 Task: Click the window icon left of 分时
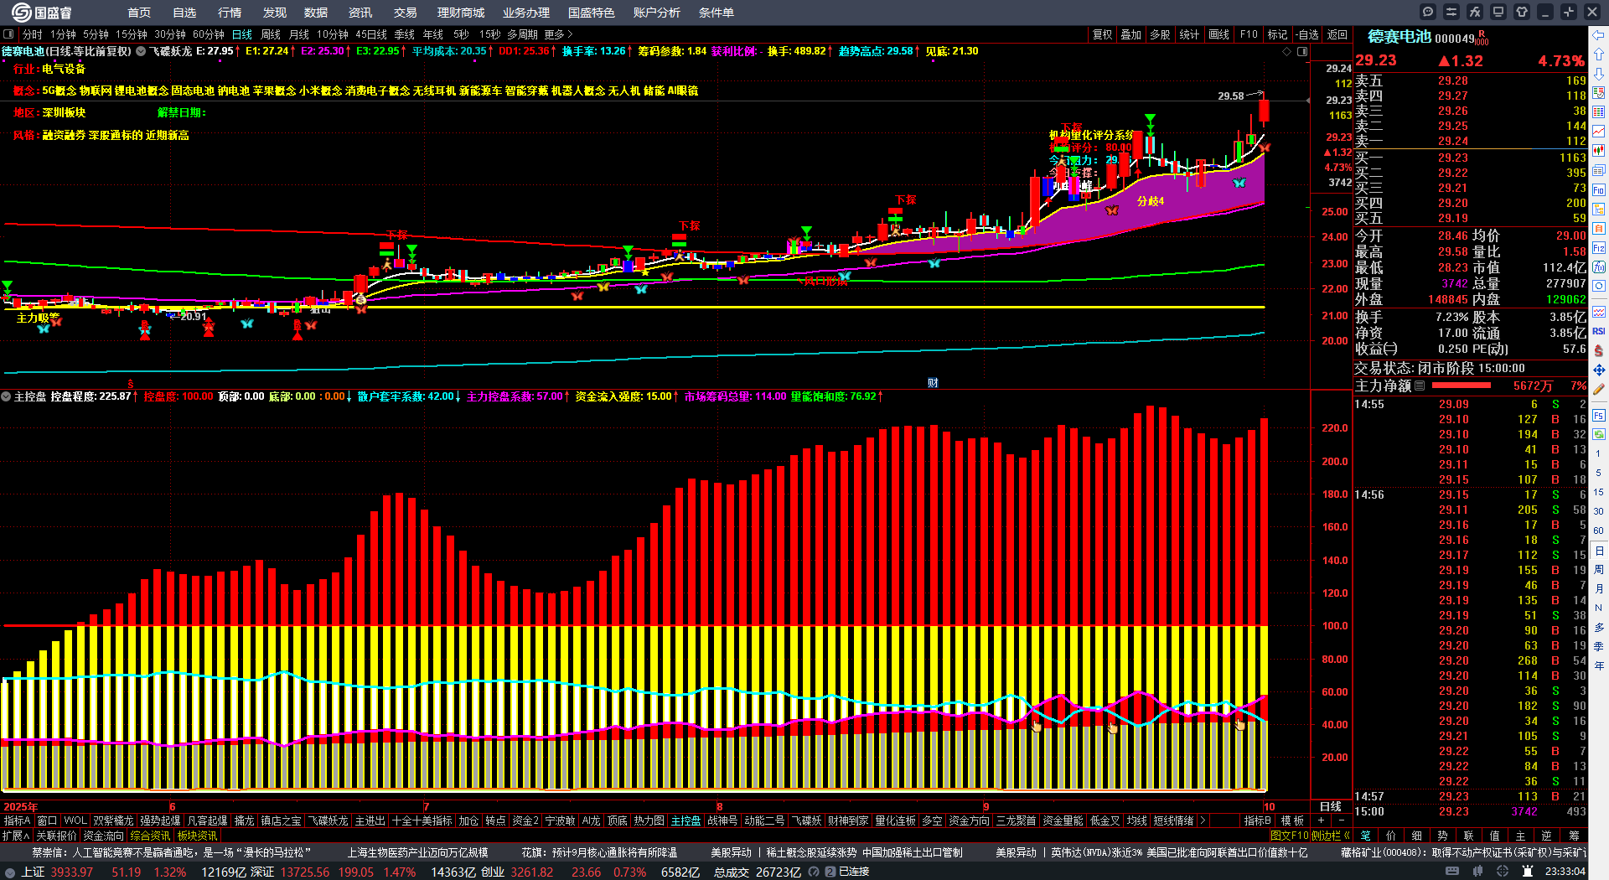pos(9,34)
